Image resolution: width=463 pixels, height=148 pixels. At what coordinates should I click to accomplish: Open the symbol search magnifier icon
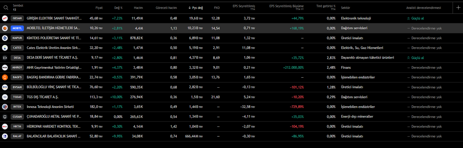point(6,8)
